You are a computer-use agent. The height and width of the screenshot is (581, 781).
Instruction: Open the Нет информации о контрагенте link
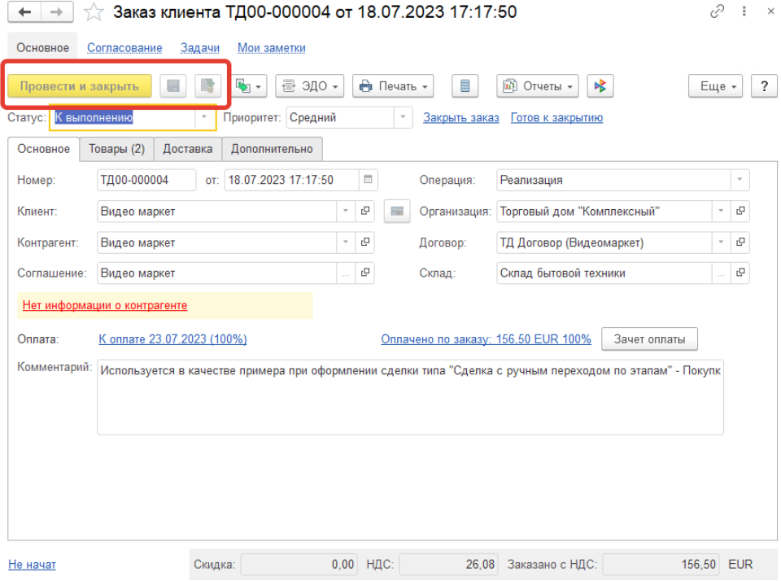105,305
